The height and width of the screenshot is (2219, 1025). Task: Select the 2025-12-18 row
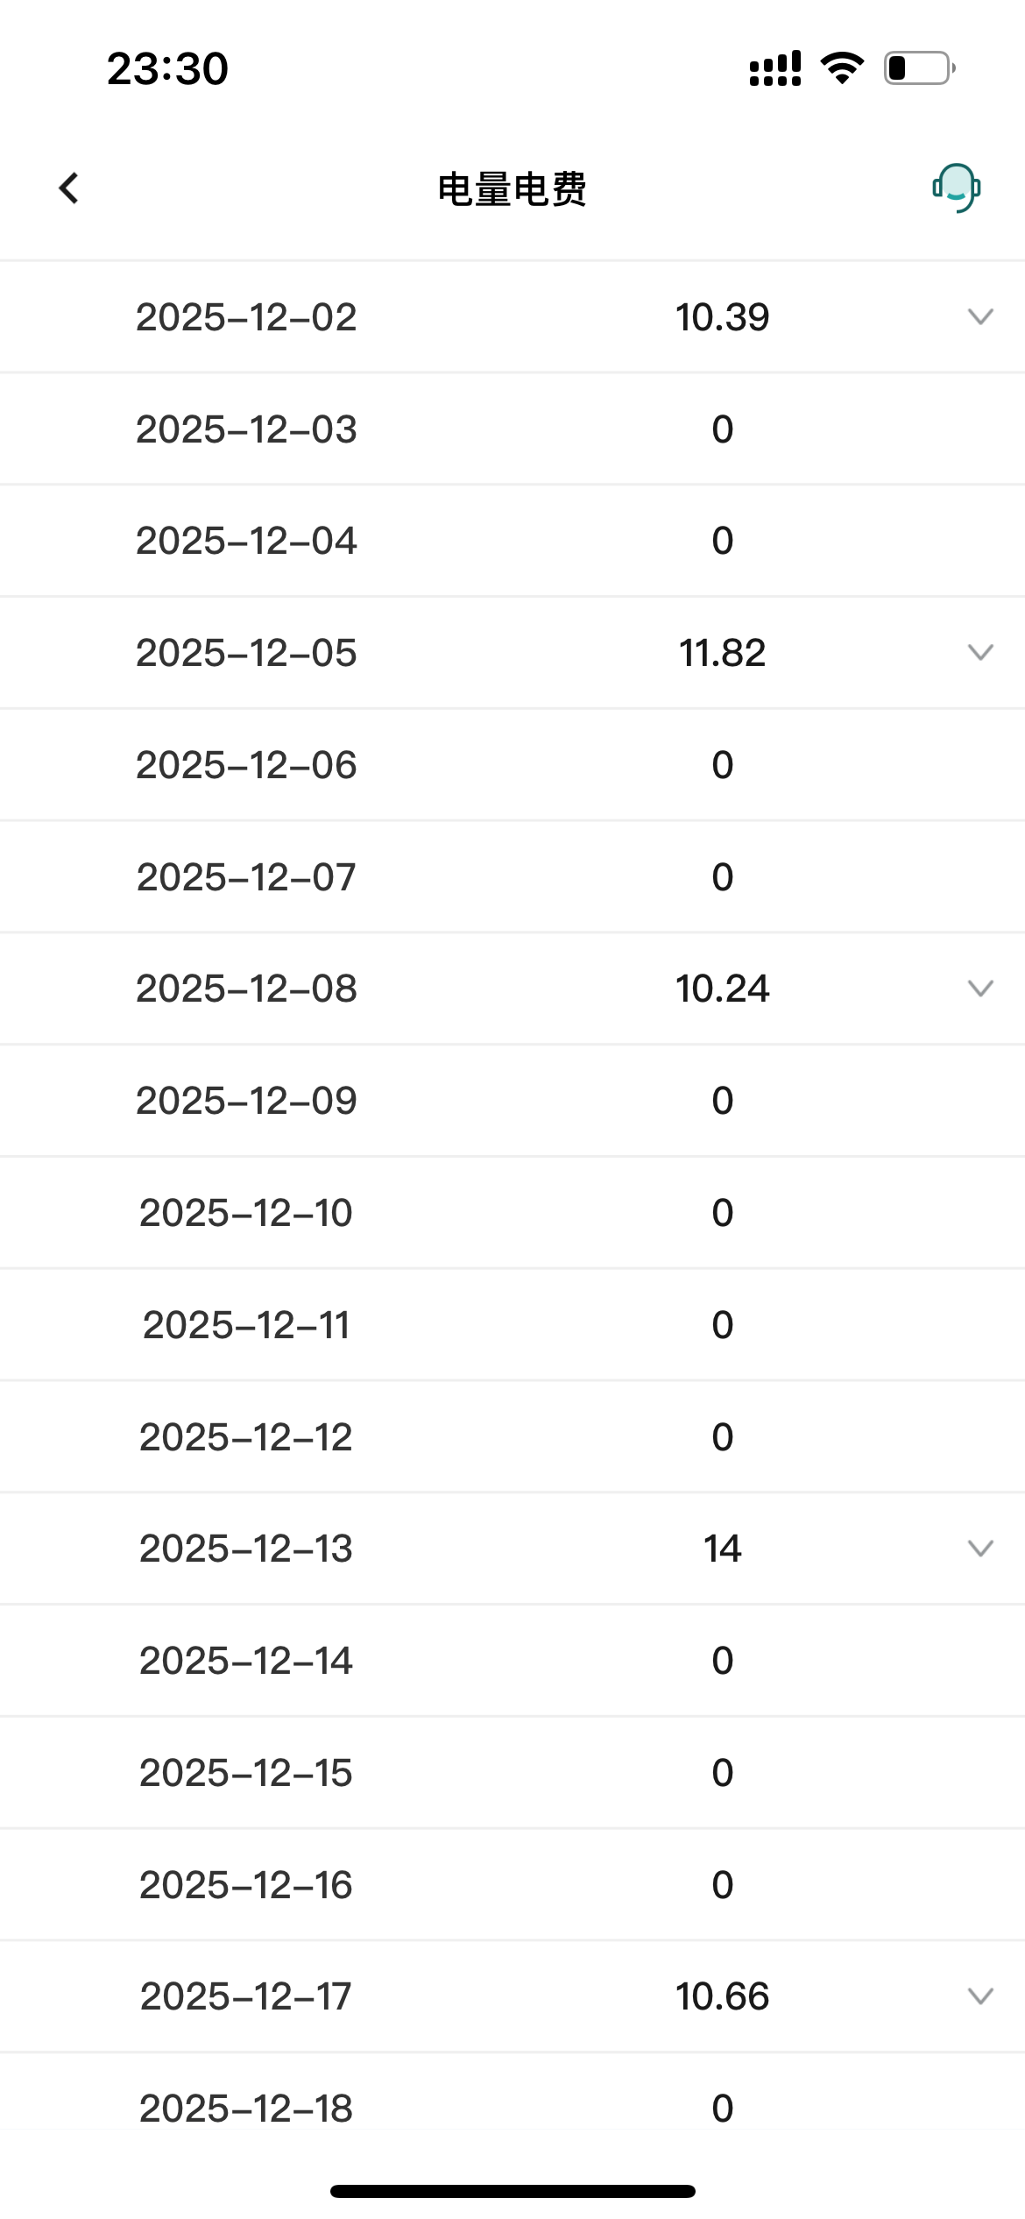tap(246, 2109)
